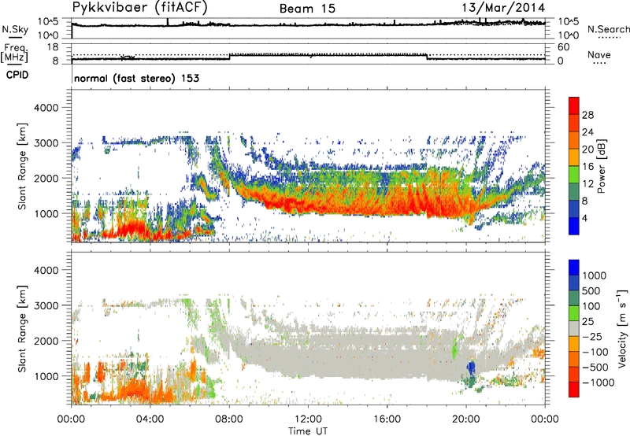Select '2000' tick on power panel axis
The image size is (630, 436).
tap(46, 179)
